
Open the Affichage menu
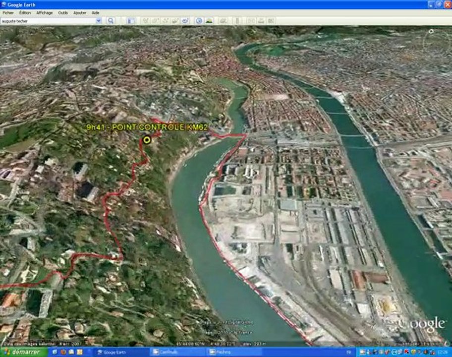[45, 13]
